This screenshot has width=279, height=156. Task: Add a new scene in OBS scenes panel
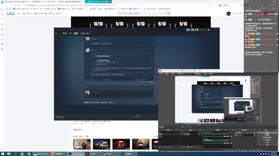pos(160,147)
